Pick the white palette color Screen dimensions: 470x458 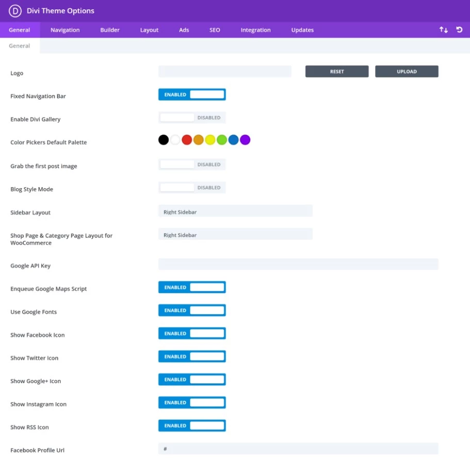[x=175, y=140]
